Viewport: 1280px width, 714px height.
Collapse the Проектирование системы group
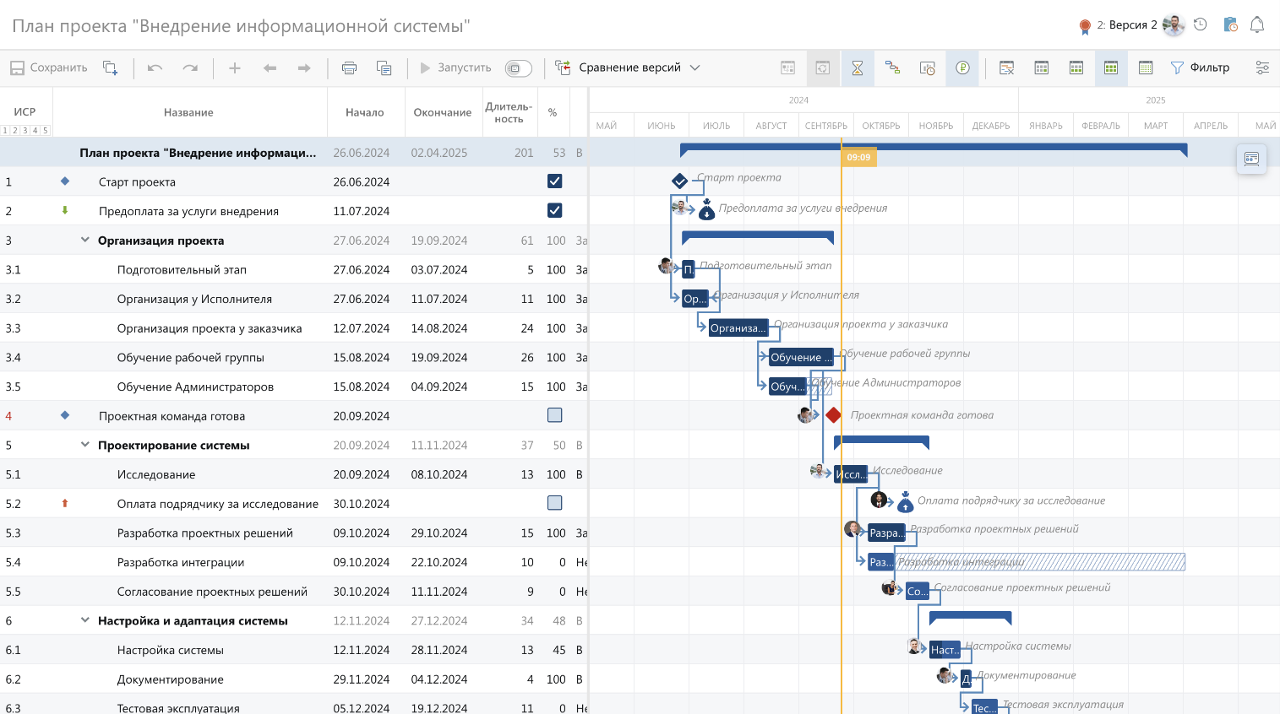pos(84,445)
